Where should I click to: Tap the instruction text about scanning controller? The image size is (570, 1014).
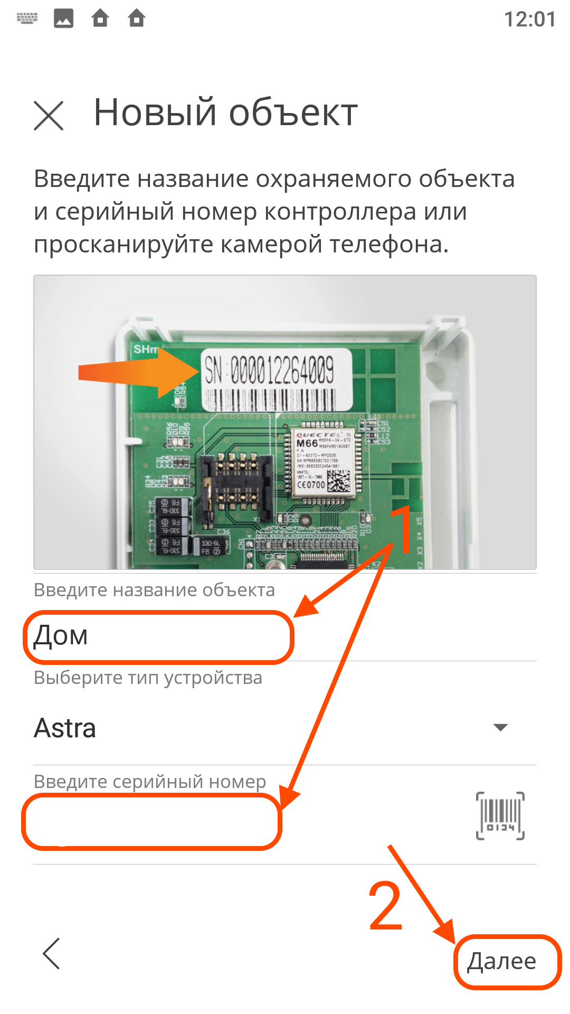[274, 212]
